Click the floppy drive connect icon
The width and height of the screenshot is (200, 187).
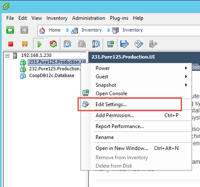tap(125, 44)
